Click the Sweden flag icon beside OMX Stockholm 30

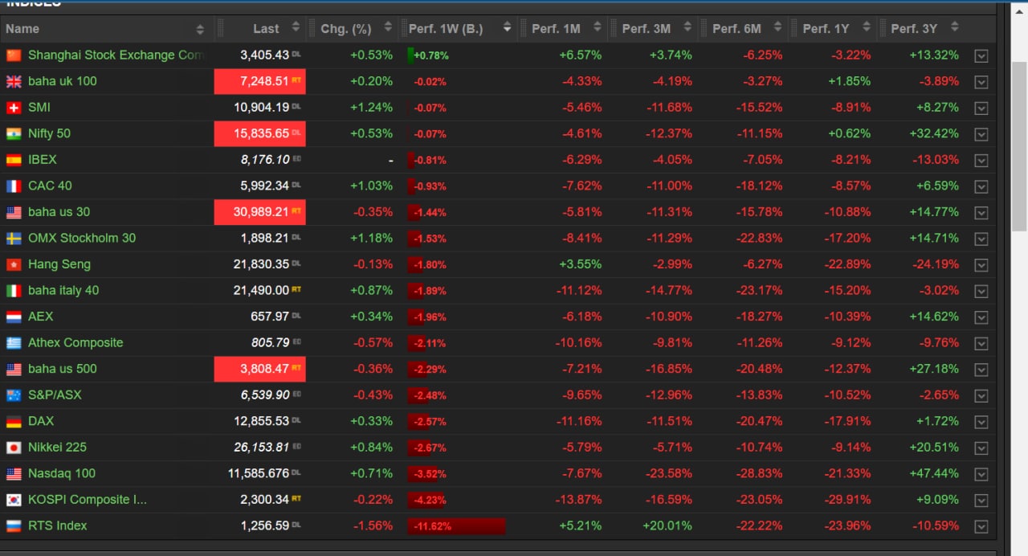(x=14, y=238)
